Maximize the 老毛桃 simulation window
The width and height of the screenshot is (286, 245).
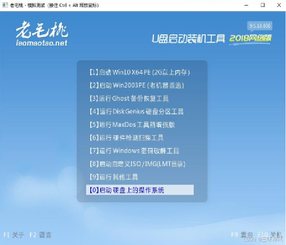[x=263, y=5]
